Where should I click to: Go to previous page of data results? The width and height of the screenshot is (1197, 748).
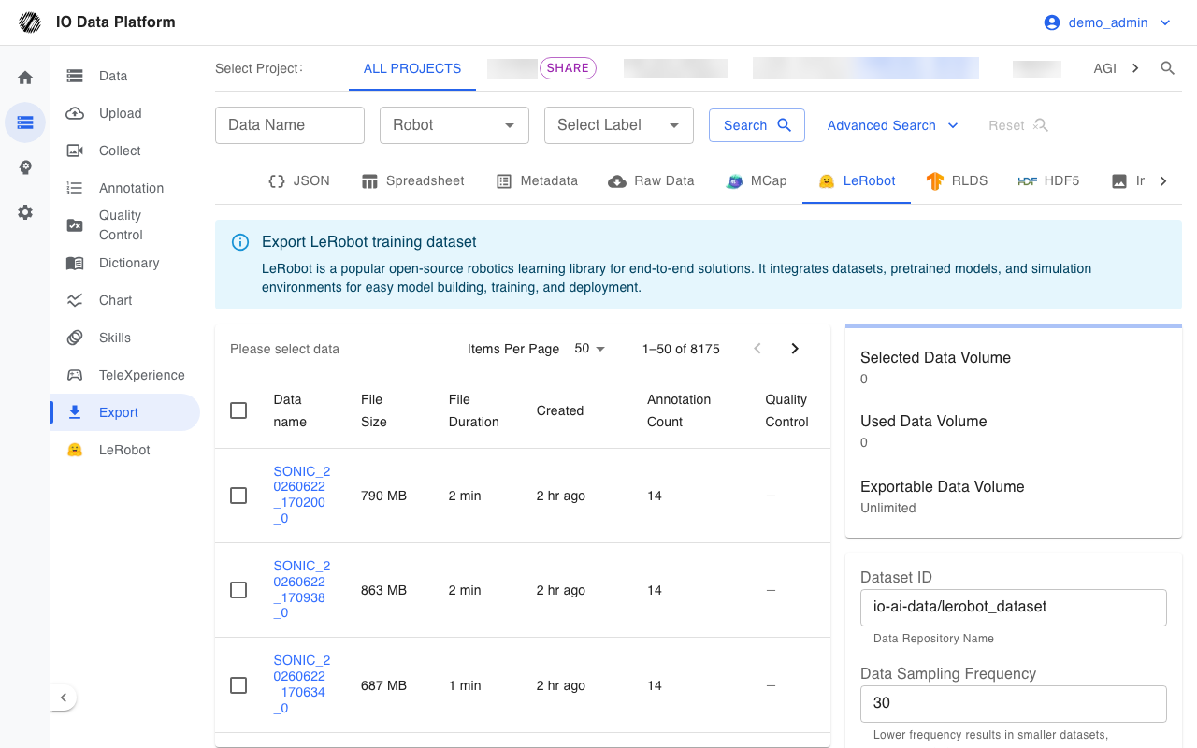point(757,349)
